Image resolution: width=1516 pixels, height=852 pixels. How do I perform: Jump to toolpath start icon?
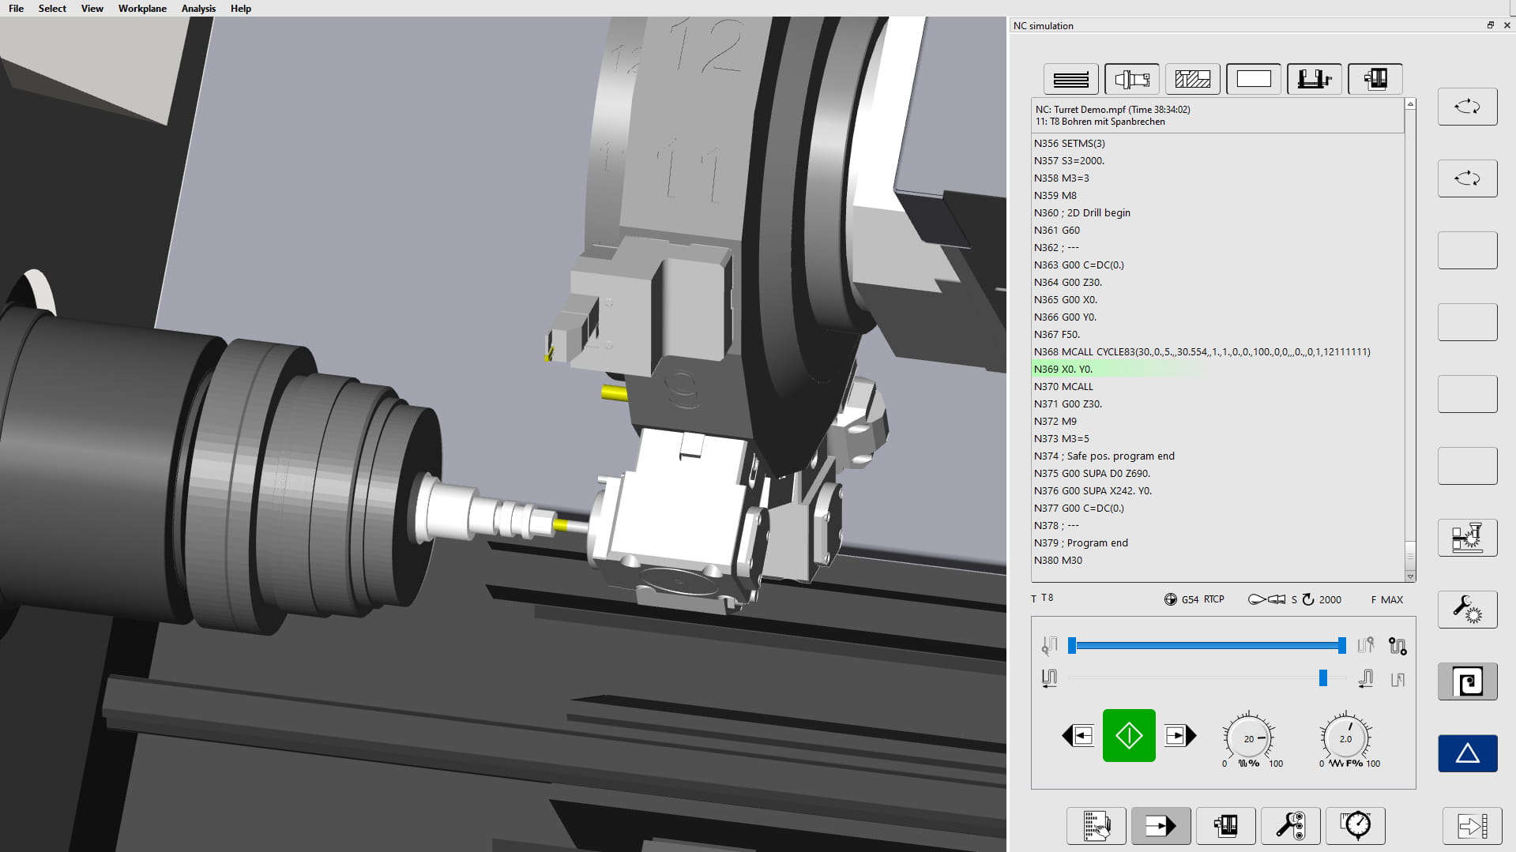[x=1049, y=678]
